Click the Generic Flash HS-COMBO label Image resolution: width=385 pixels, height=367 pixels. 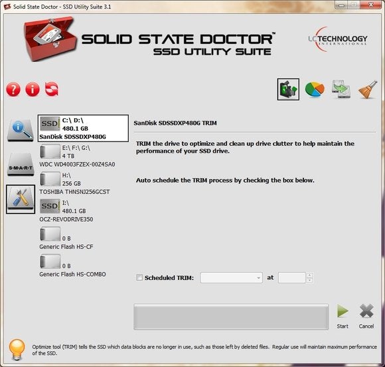tap(72, 275)
